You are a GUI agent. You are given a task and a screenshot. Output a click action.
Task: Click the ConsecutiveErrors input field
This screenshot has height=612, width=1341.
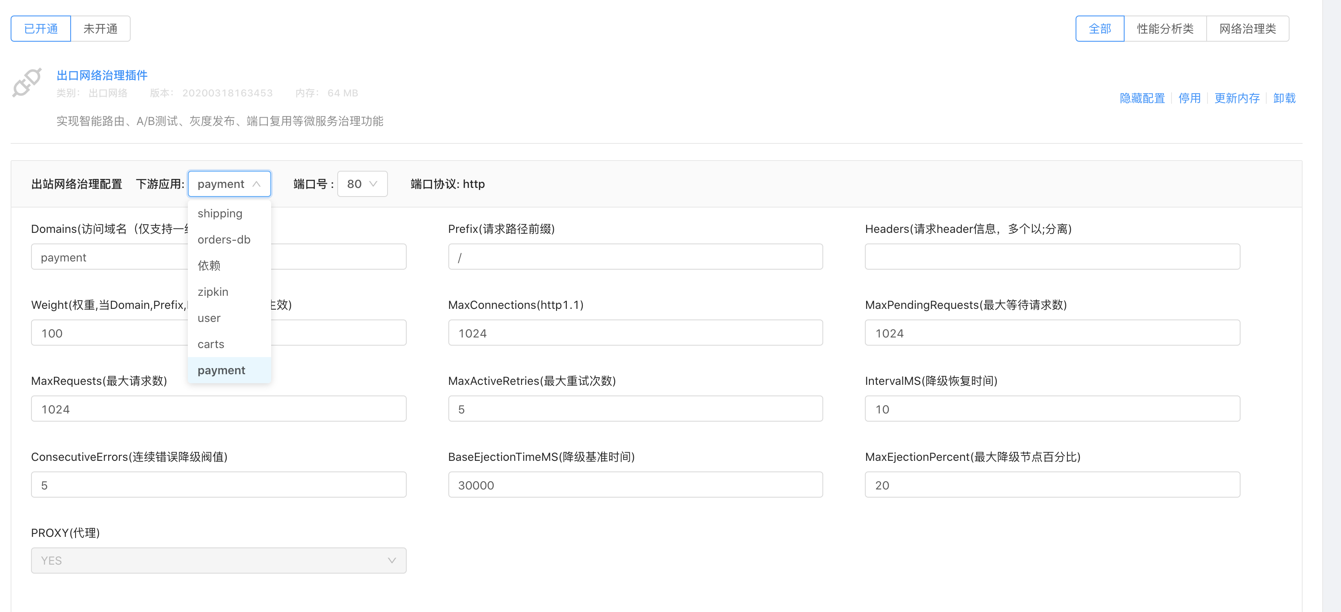click(218, 485)
